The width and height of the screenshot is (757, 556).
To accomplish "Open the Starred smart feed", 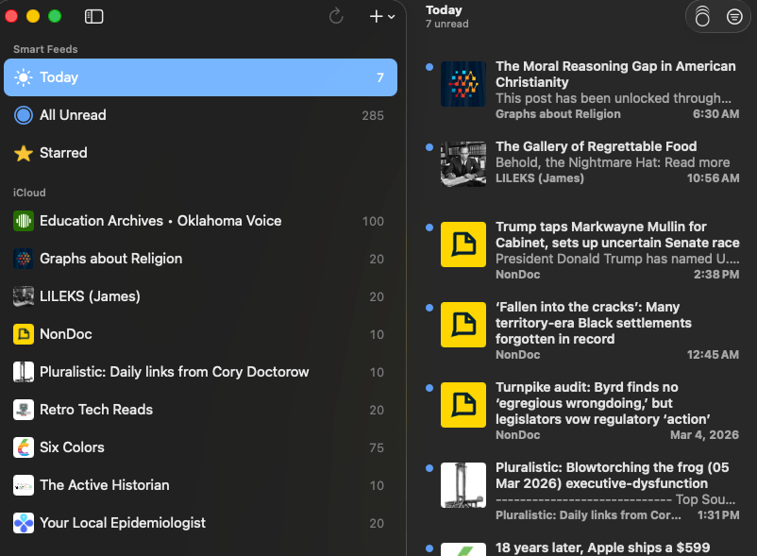I will (63, 153).
